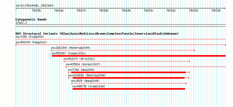Viewport: 233px width, 107px height.
Task: Click the 78015k ruler tick label
Action: pos(37,10)
